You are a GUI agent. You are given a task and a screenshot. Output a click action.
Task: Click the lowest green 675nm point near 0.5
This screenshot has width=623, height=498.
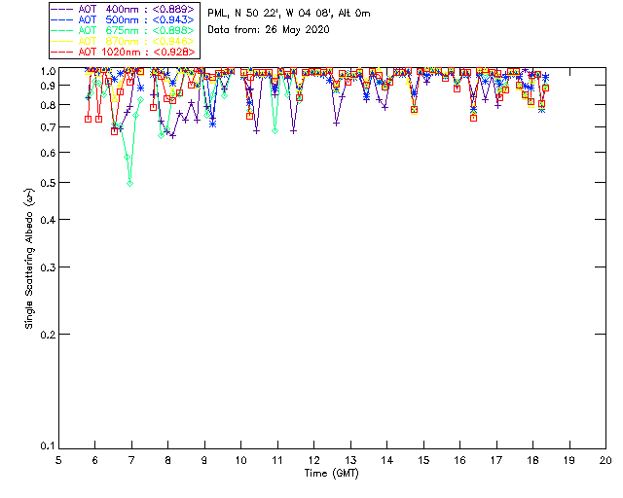[x=129, y=184]
